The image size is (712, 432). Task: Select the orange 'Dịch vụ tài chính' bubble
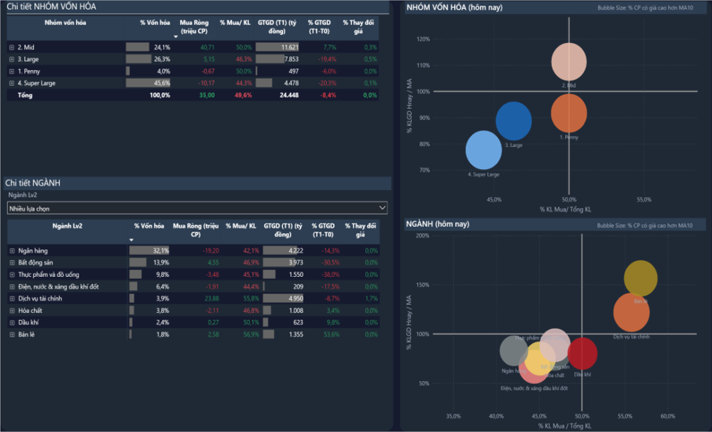[631, 312]
